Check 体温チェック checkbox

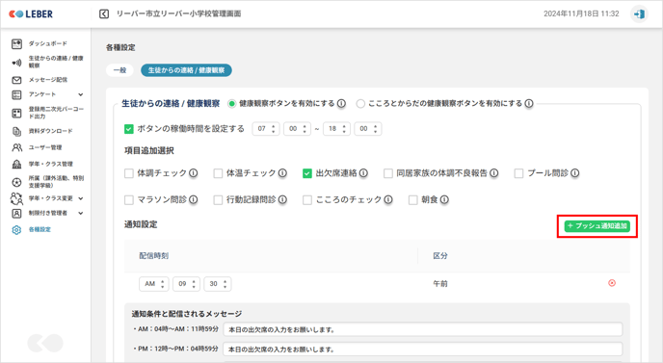[218, 173]
